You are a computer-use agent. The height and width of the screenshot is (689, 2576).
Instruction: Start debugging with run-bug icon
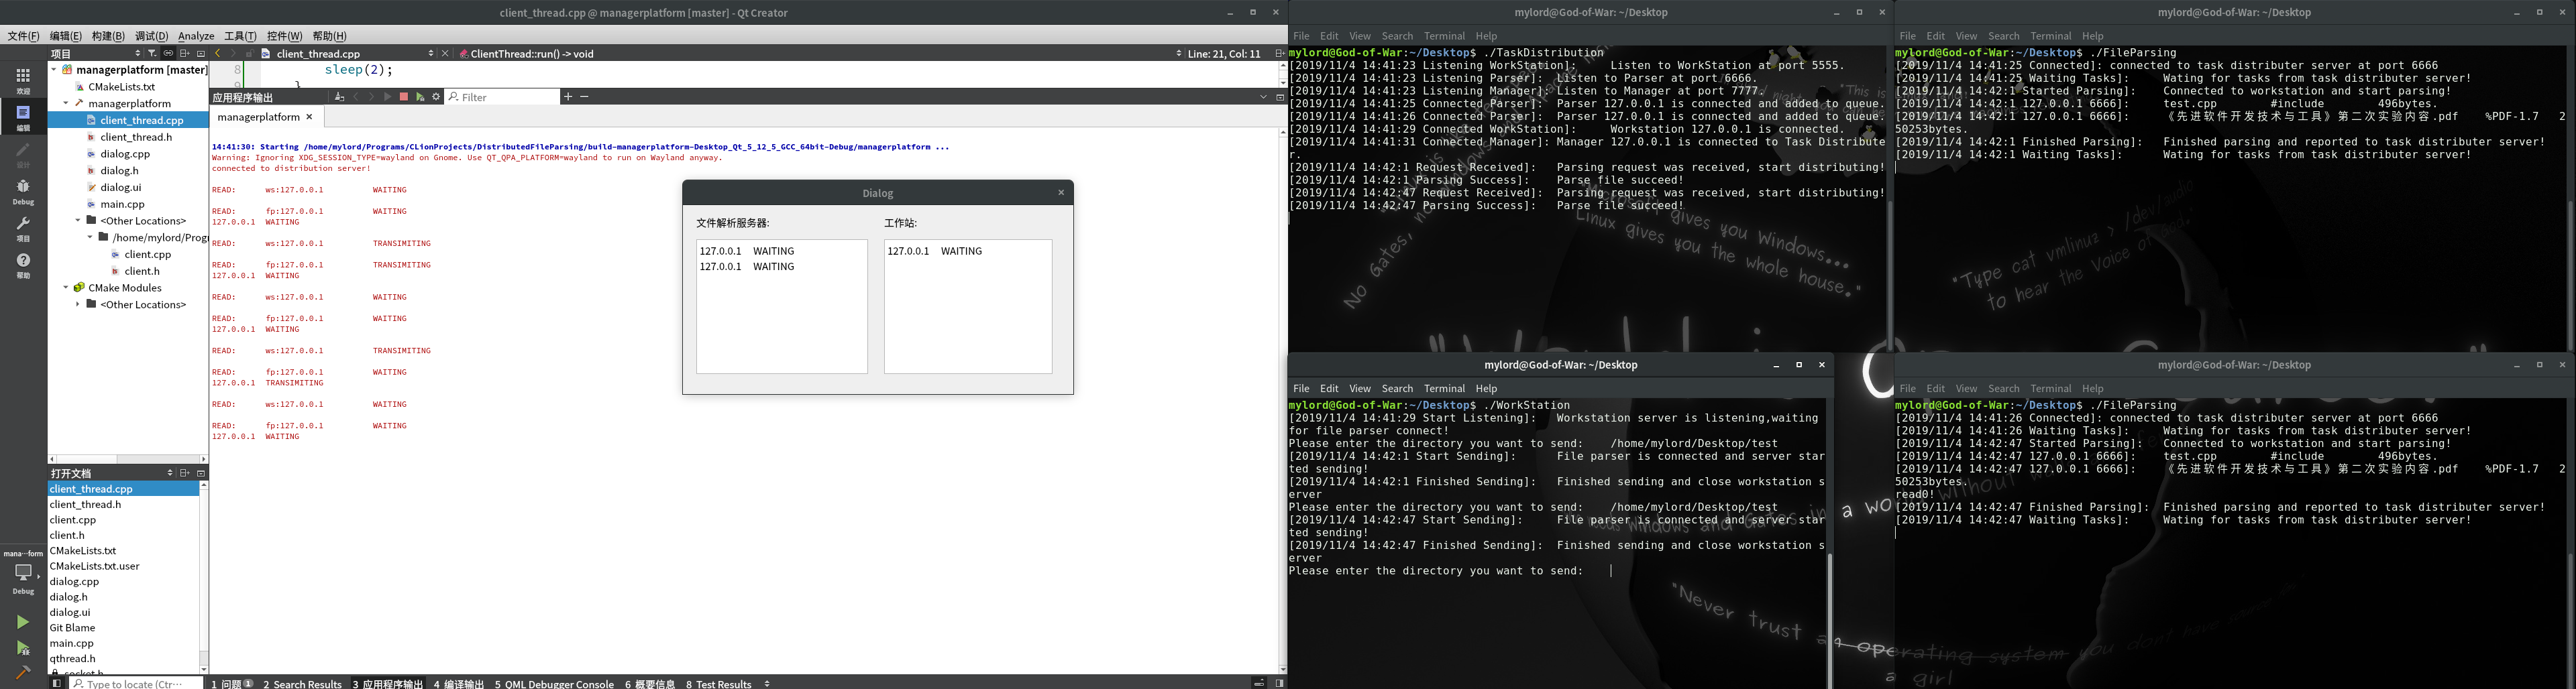pos(22,648)
